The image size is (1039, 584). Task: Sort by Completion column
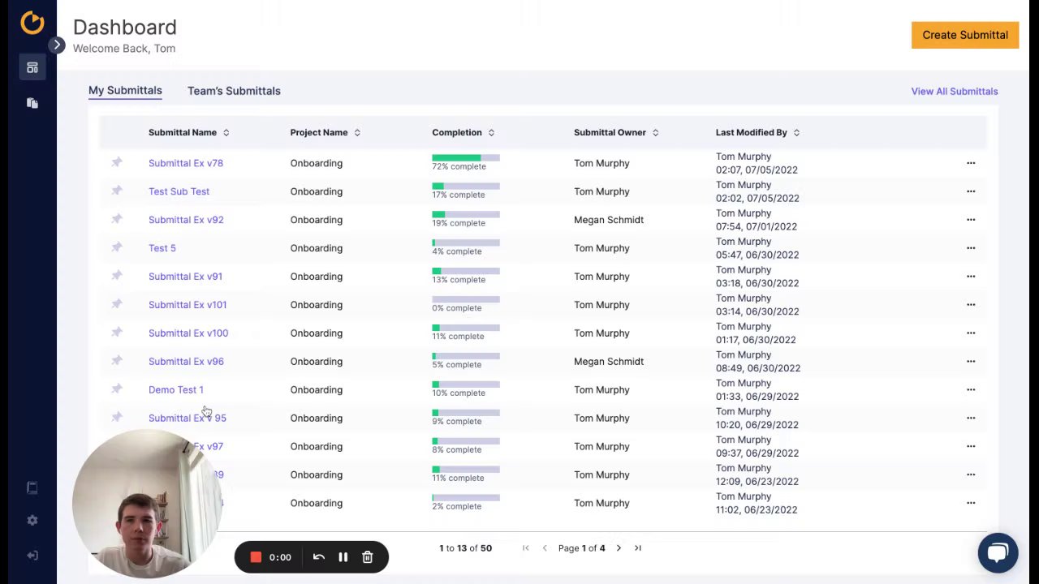pos(491,132)
